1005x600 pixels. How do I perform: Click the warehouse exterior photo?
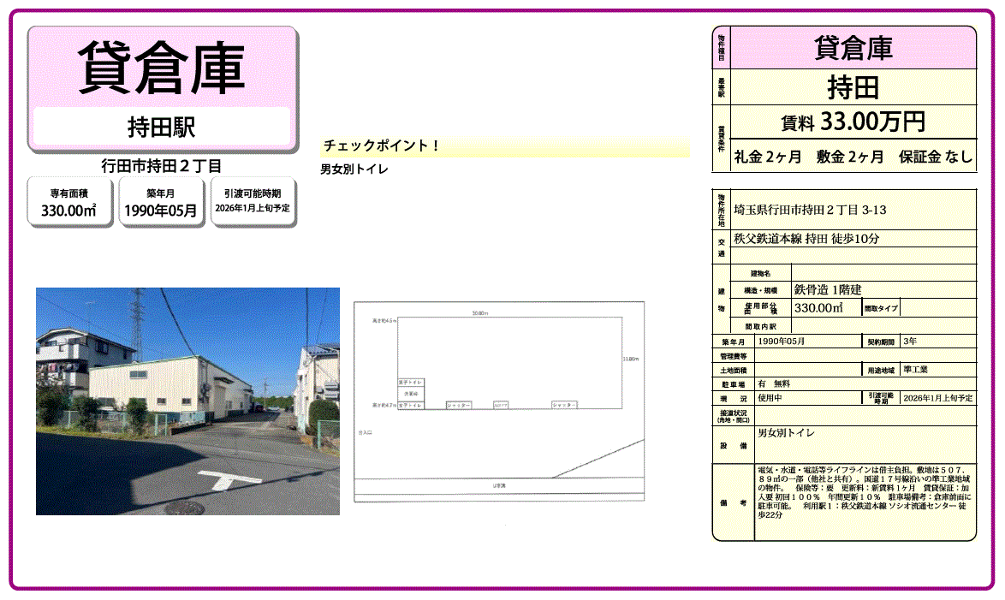click(187, 401)
